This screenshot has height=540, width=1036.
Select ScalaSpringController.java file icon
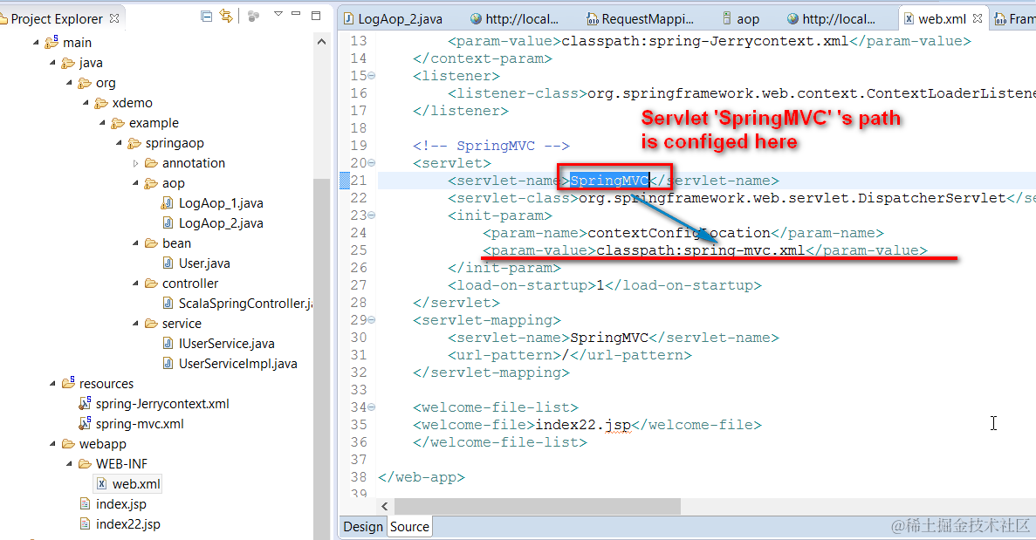[x=168, y=303]
